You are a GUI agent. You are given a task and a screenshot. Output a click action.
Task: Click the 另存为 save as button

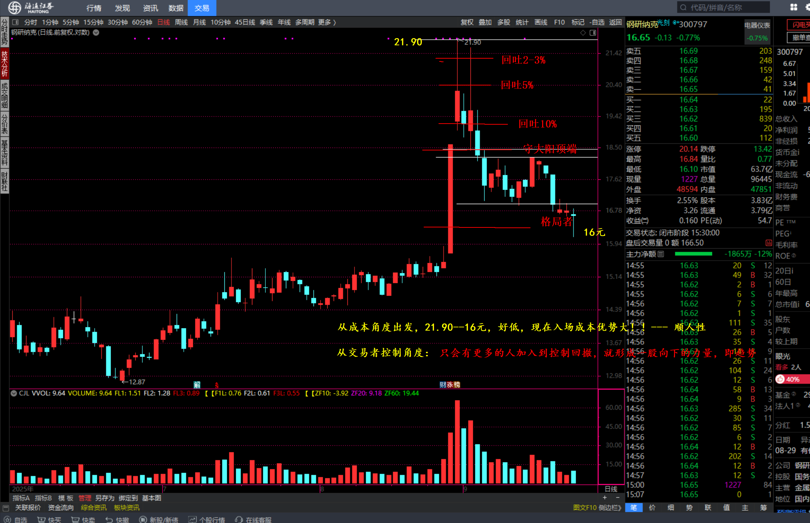click(x=105, y=498)
